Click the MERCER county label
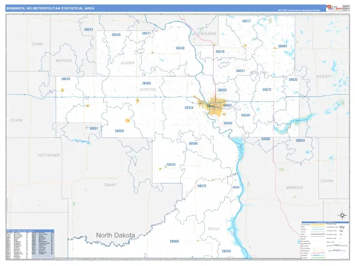The height and width of the screenshot is (266, 355). click(x=64, y=60)
